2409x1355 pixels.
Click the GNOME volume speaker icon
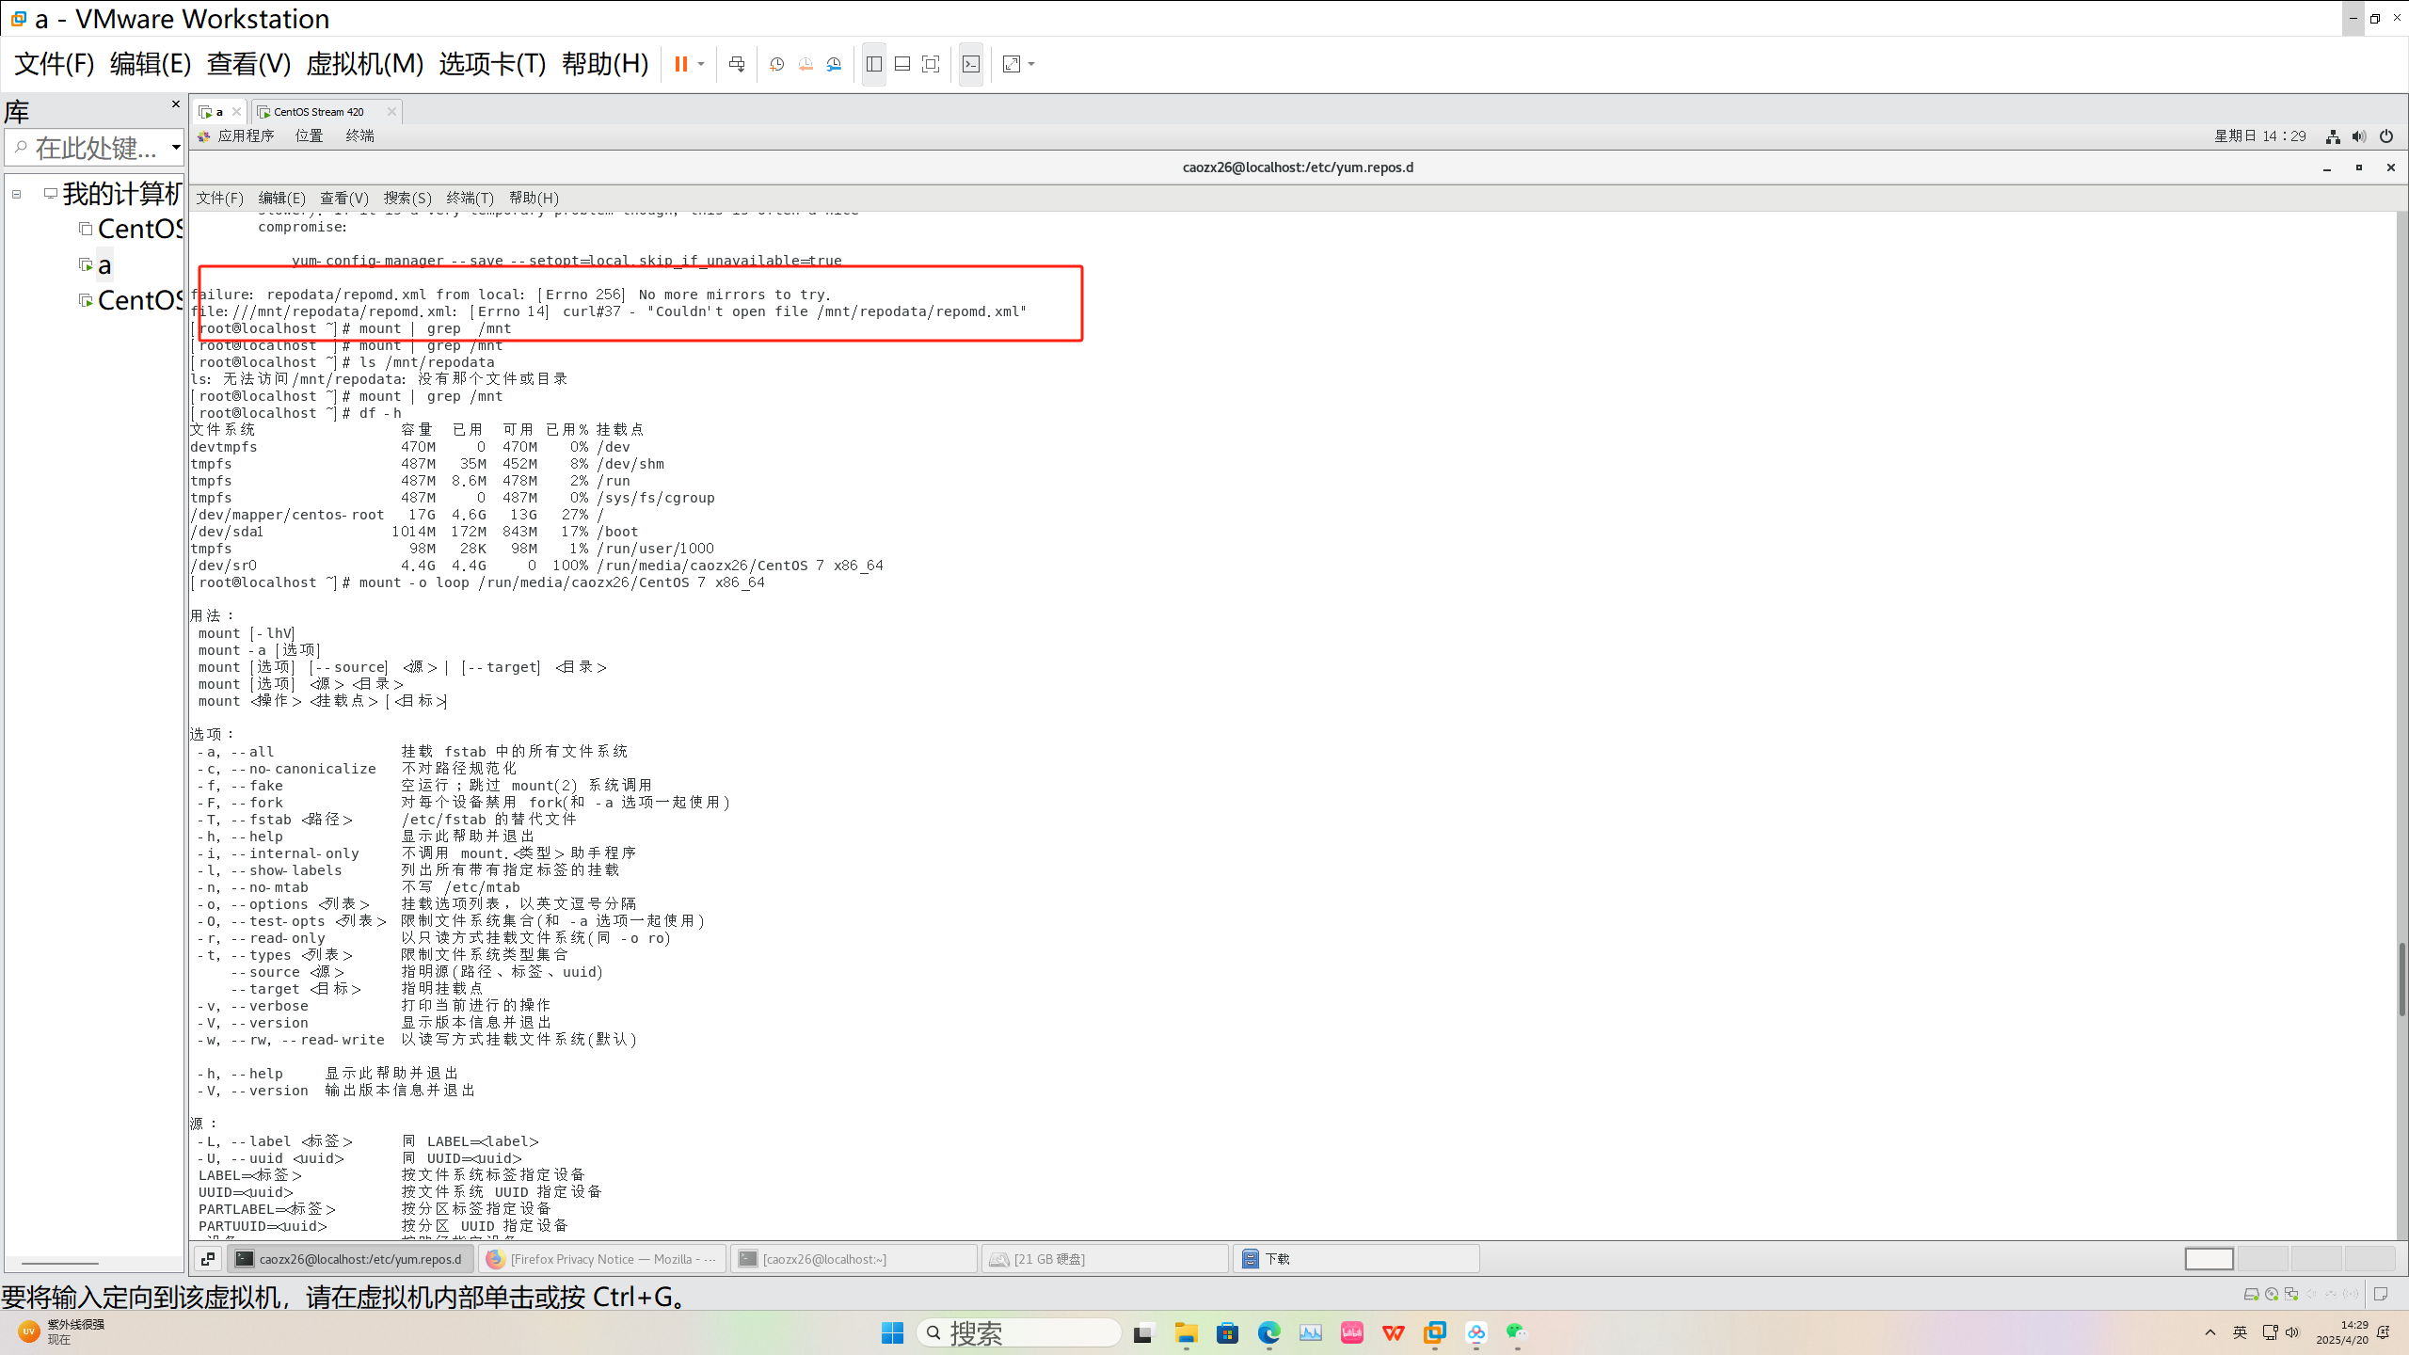point(2359,136)
